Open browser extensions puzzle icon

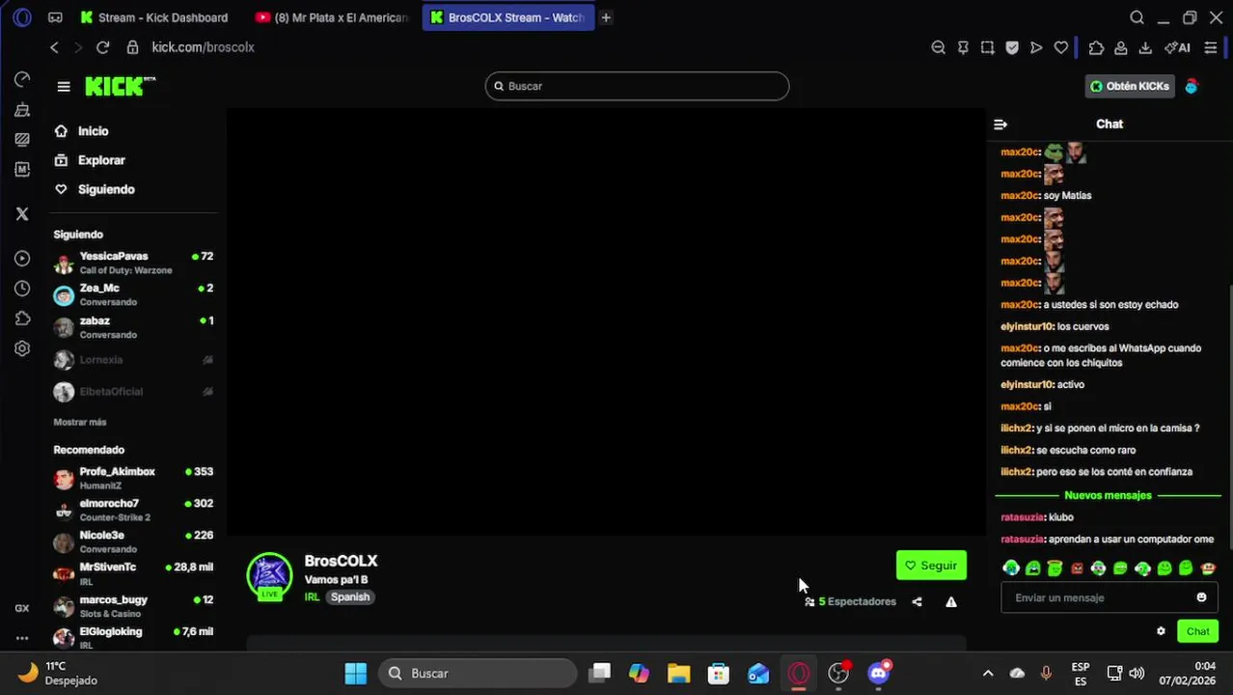click(x=1096, y=47)
